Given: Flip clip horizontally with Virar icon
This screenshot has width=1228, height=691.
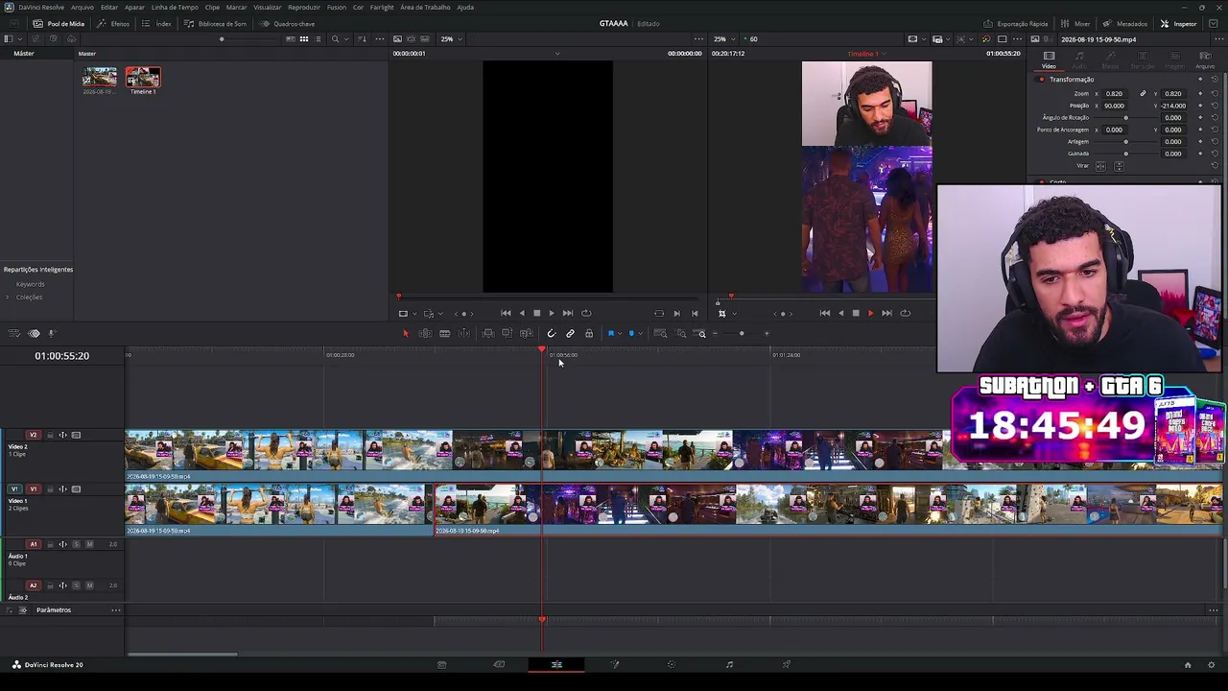Looking at the screenshot, I should tap(1101, 166).
